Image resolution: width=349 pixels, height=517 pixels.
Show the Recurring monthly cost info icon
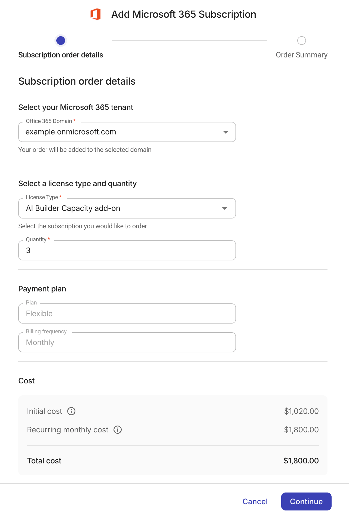click(x=118, y=430)
